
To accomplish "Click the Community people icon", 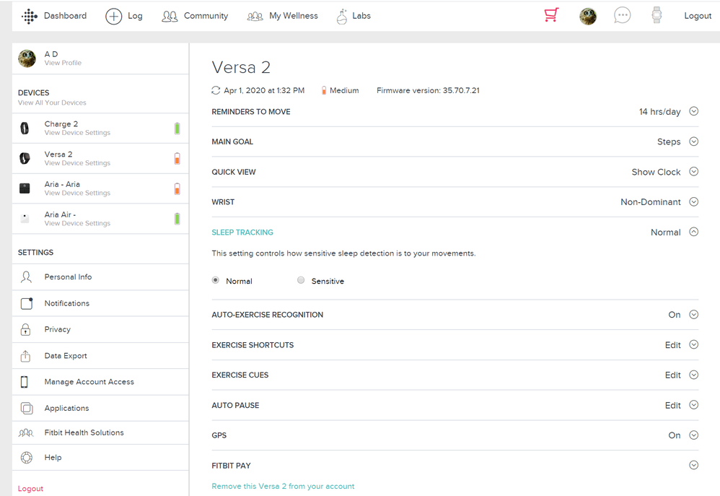I will tap(170, 17).
